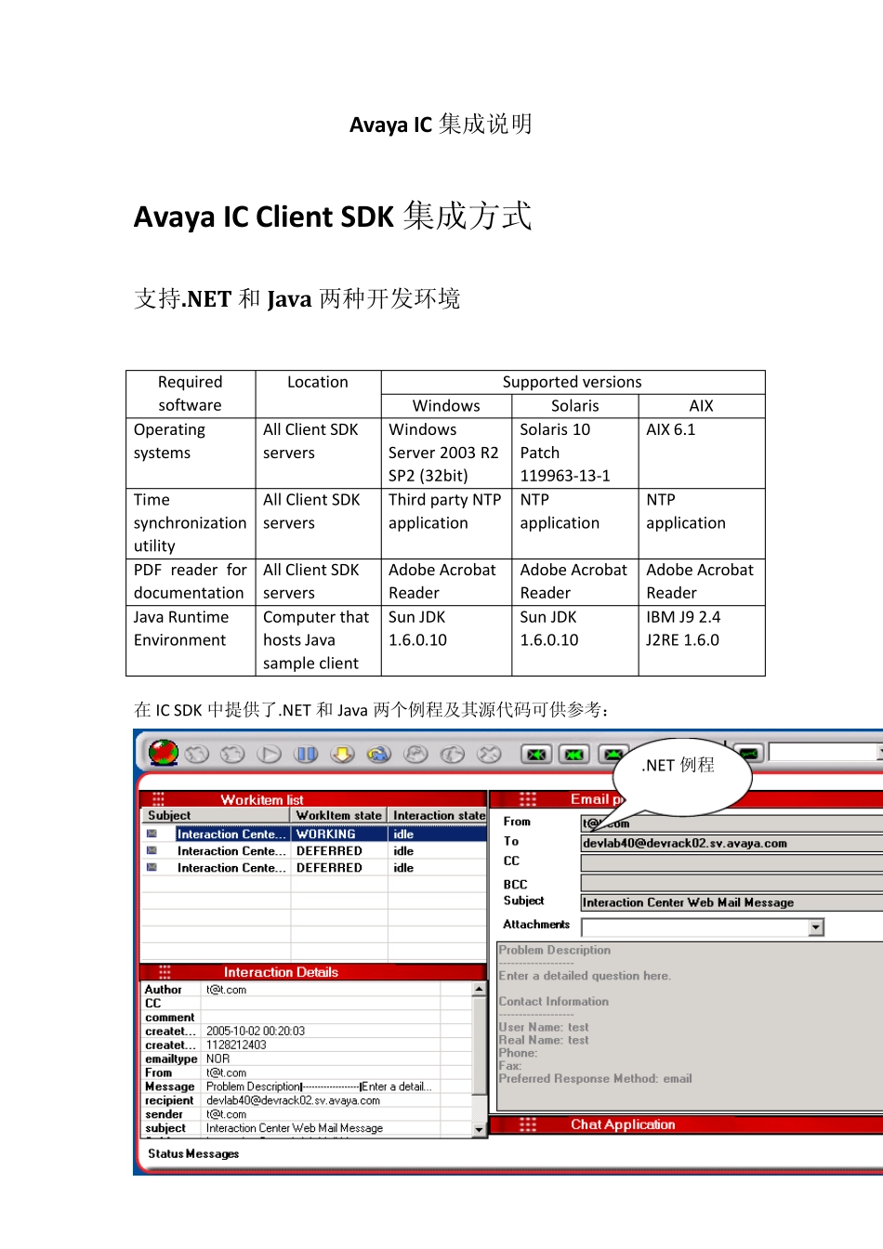
Task: Click heading Avaya IC Client SDK 集成方式
Action: click(x=333, y=216)
